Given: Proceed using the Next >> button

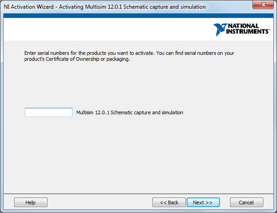Looking at the screenshot, I should click(x=203, y=202).
